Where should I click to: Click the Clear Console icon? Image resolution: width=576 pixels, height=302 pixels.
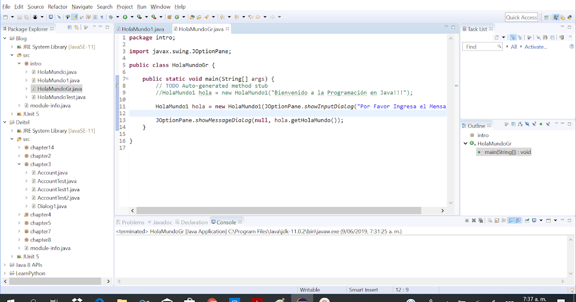pyautogui.click(x=490, y=221)
